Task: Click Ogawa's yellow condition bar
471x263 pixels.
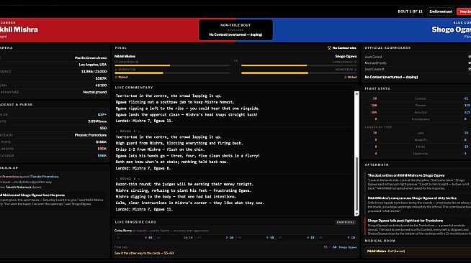Action: coord(274,65)
